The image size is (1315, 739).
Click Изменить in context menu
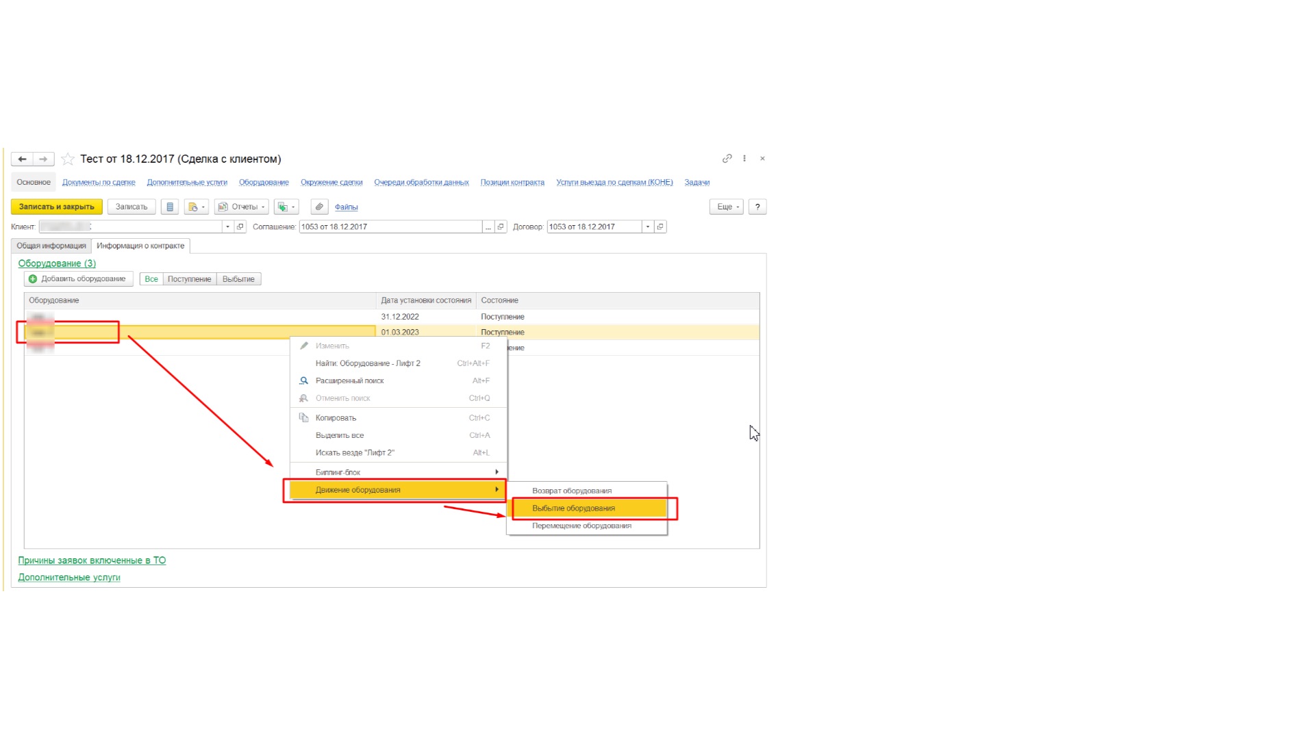click(399, 346)
